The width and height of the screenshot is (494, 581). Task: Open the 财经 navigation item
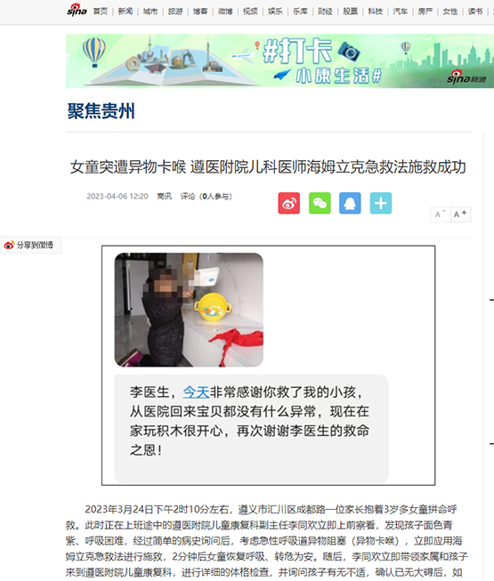click(x=325, y=12)
